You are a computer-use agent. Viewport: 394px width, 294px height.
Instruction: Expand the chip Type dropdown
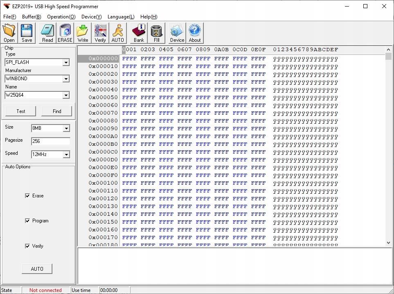66,63
